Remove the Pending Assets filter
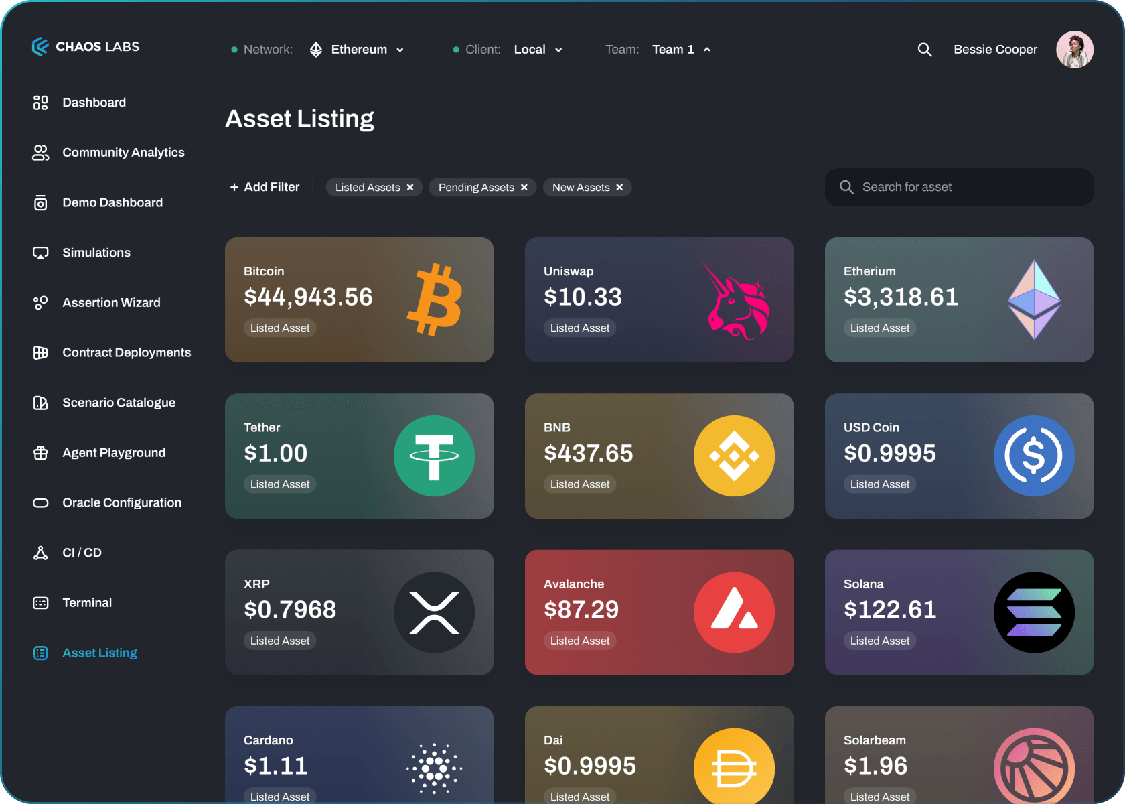The height and width of the screenshot is (804, 1125). coord(524,188)
